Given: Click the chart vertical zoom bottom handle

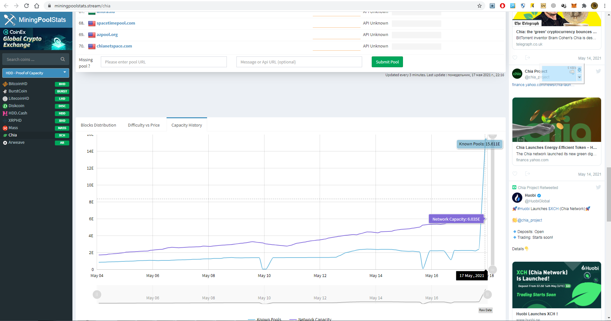Looking at the screenshot, I should click(x=493, y=269).
